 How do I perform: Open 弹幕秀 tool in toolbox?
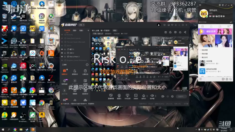[x=75, y=92]
